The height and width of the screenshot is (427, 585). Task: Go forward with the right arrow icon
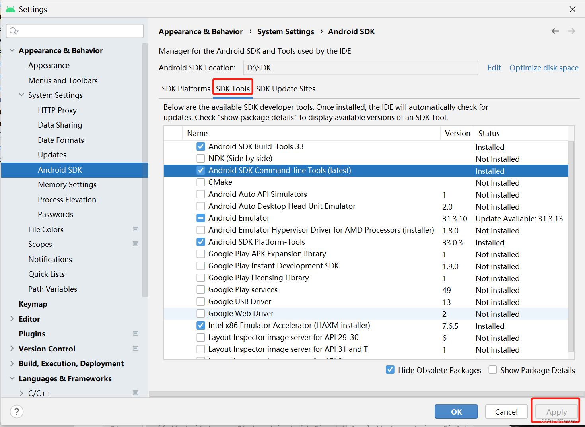click(571, 31)
